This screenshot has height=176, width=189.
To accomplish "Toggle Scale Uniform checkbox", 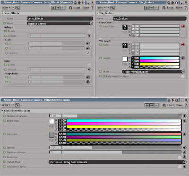I will [88, 53].
